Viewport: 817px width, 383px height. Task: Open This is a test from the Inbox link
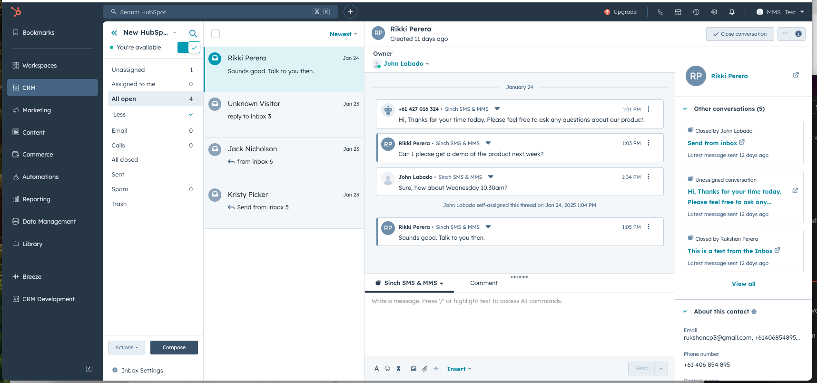730,251
